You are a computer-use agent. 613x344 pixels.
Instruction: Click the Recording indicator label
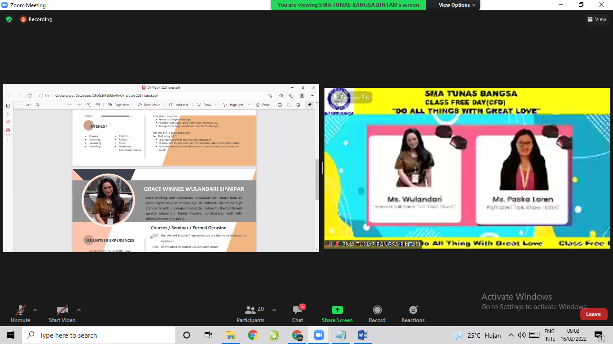(x=36, y=19)
